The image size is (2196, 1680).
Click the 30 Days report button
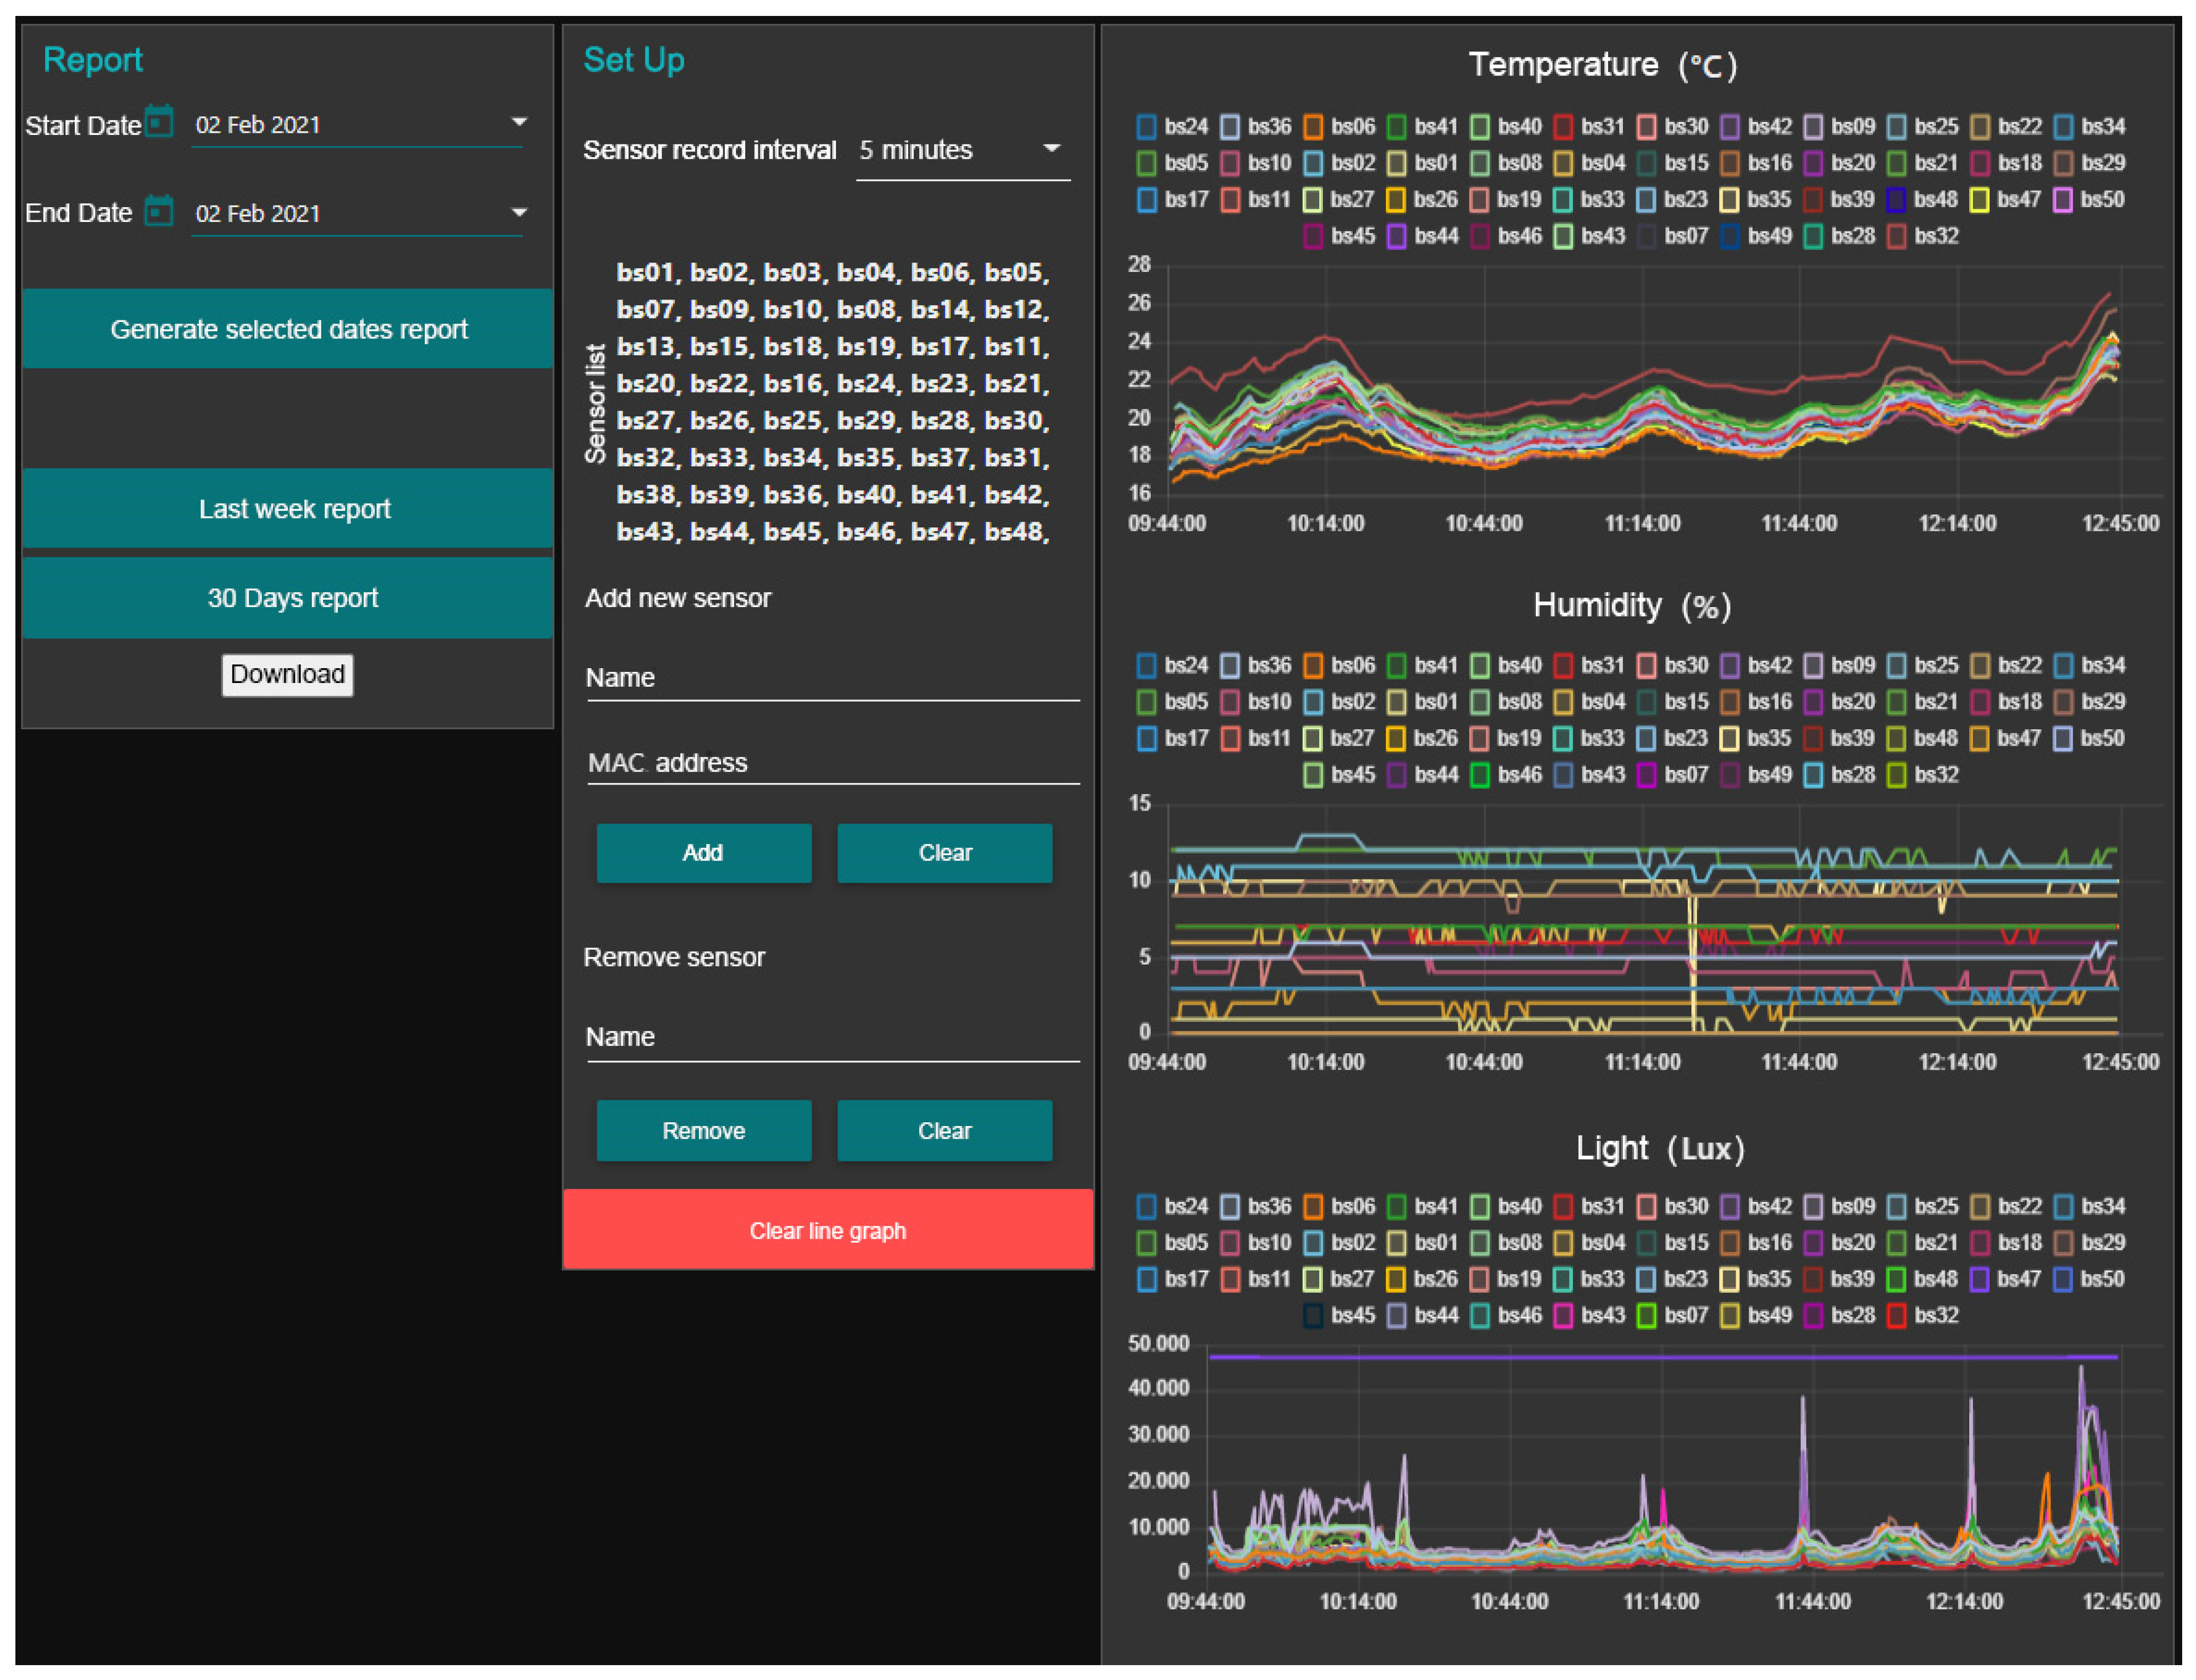point(288,598)
